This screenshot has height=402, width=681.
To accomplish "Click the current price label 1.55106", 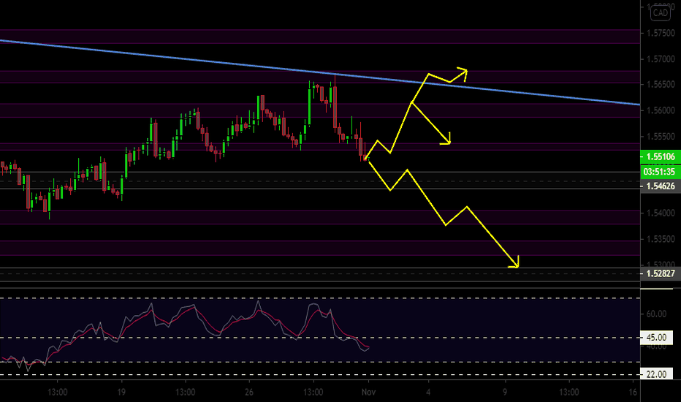I will [661, 157].
